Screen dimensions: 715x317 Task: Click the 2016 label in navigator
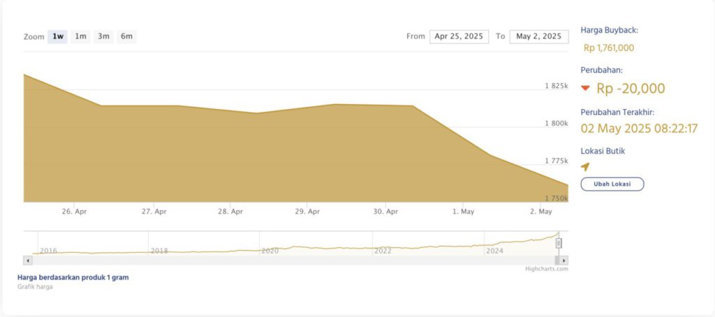48,251
